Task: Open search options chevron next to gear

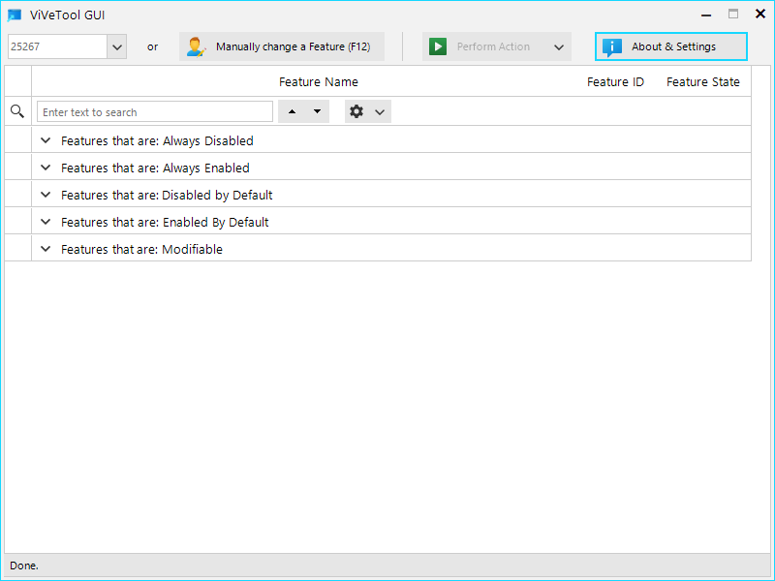Action: [x=380, y=112]
